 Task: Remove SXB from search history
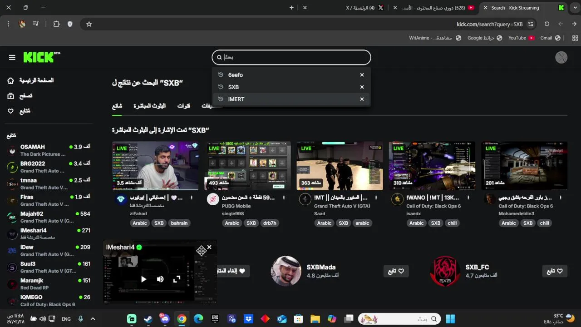(x=362, y=87)
